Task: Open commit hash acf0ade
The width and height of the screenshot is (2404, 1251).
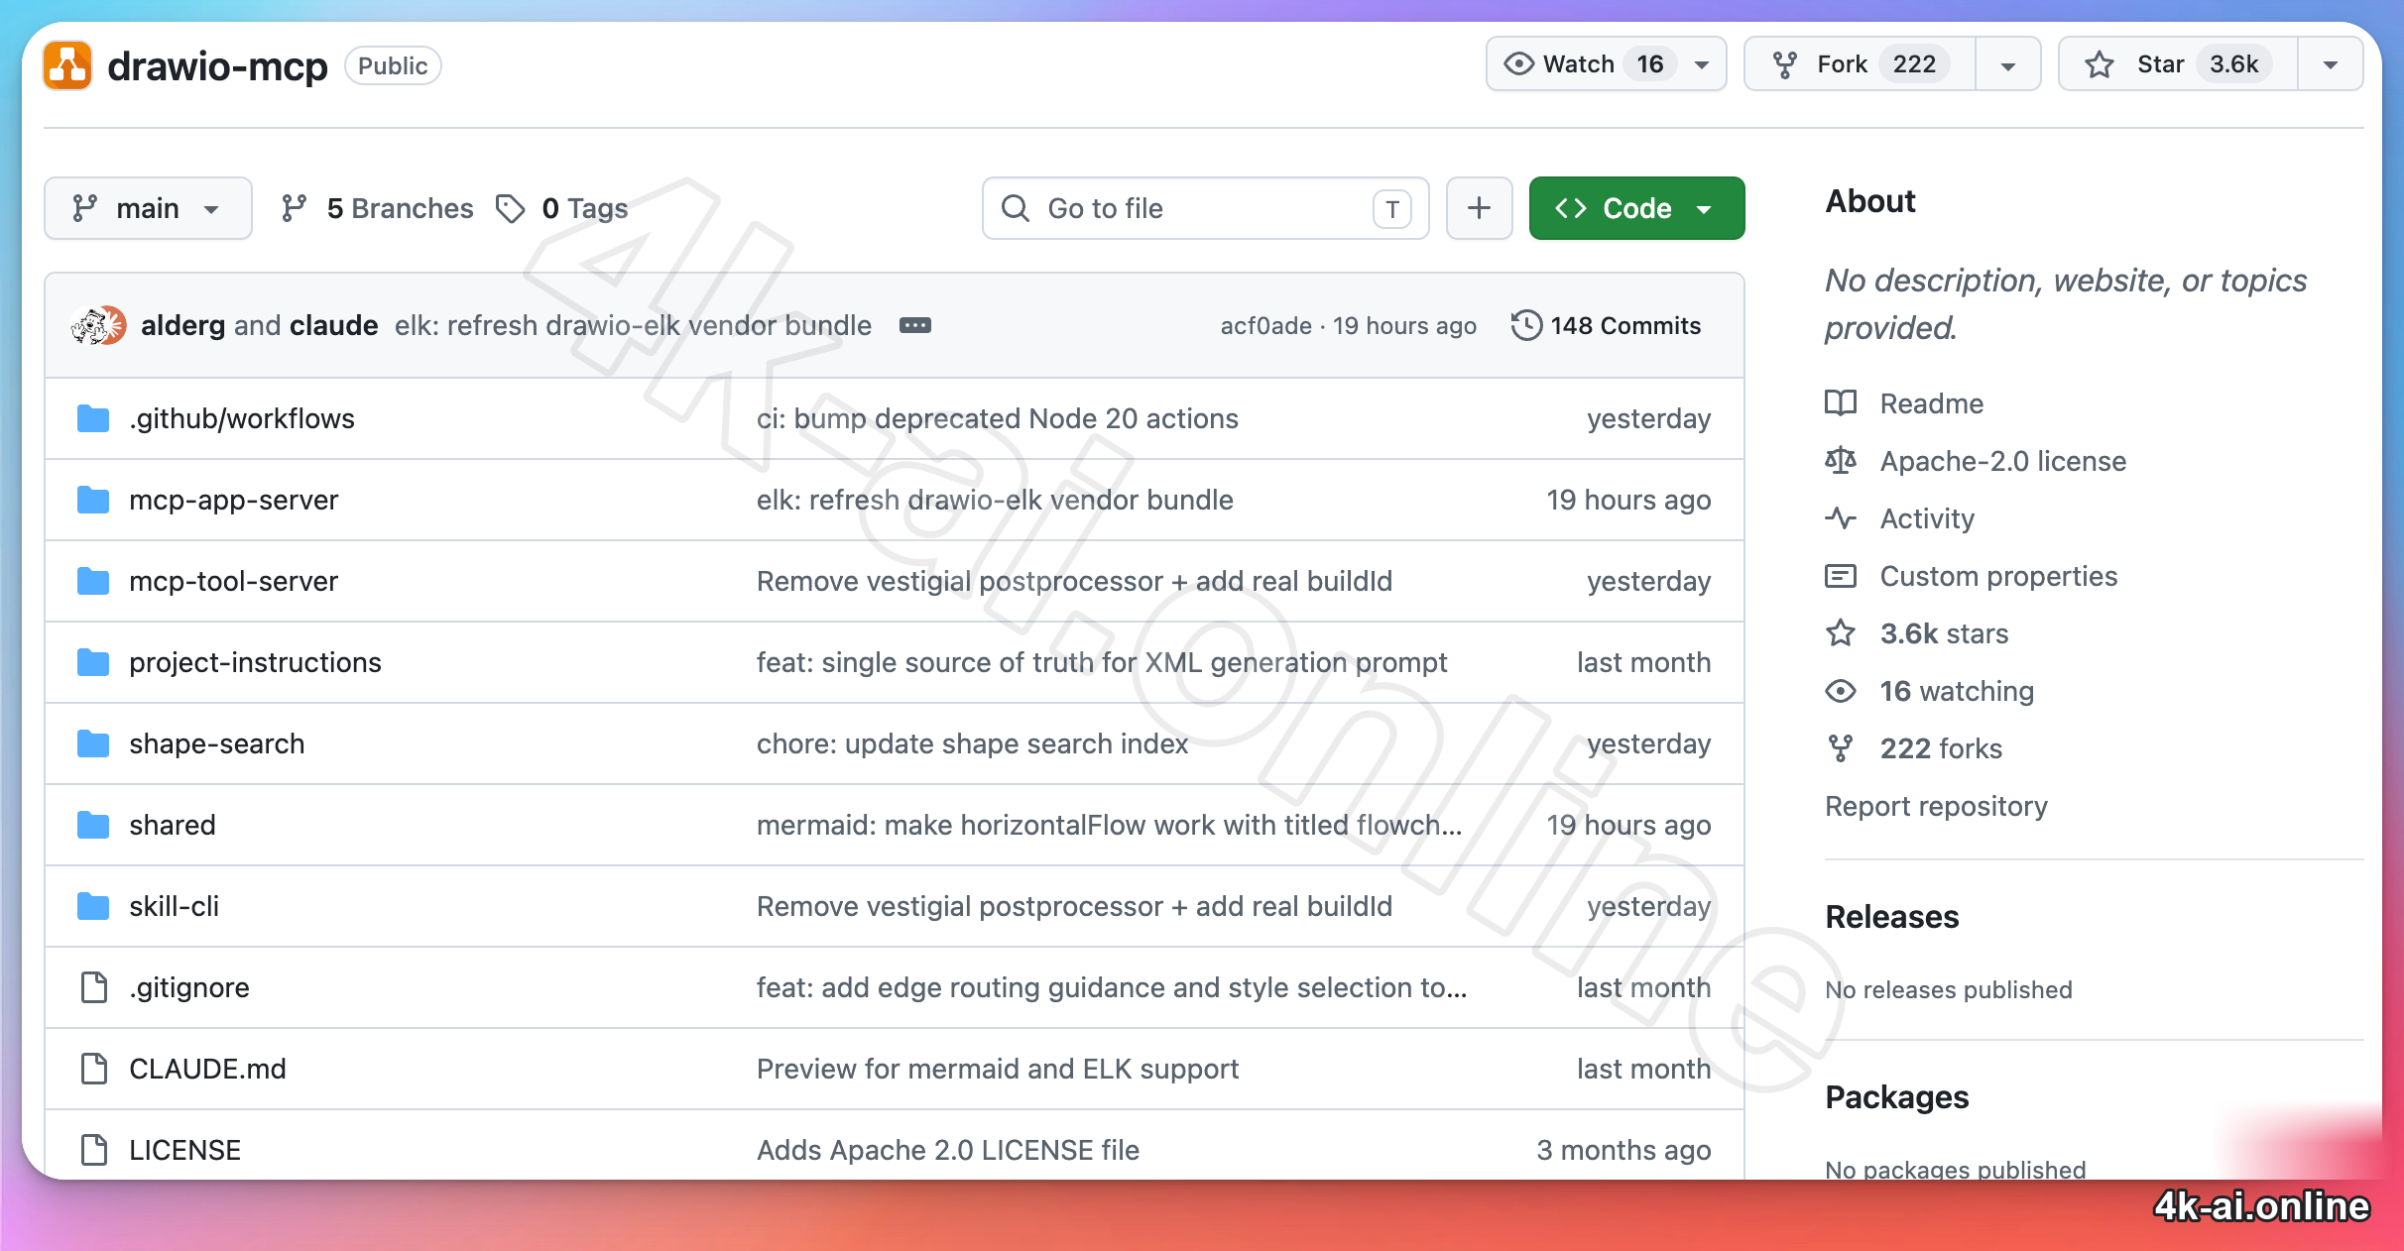Action: 1265,325
